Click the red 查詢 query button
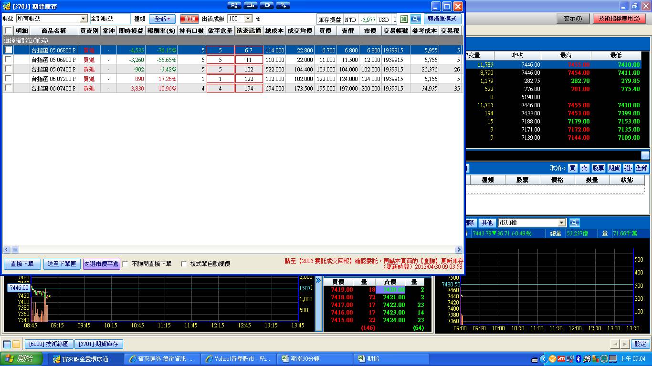This screenshot has height=366, width=652. (x=189, y=19)
